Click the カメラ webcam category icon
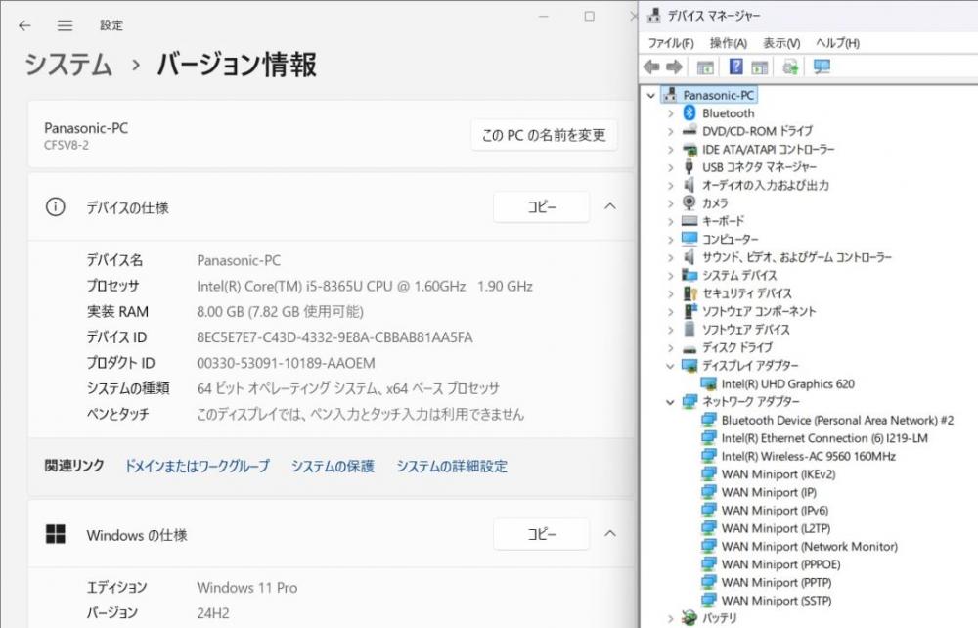 689,202
